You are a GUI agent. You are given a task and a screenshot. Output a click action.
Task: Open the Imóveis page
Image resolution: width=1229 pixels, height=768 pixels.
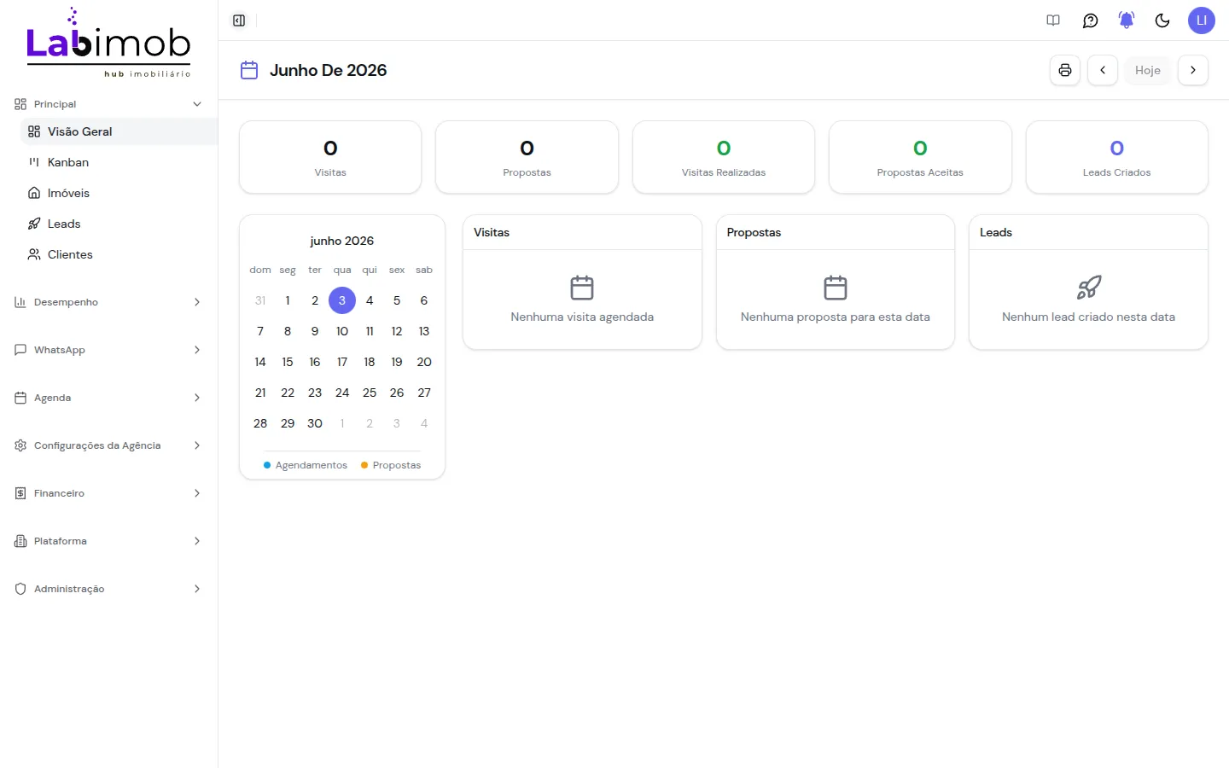pyautogui.click(x=119, y=193)
